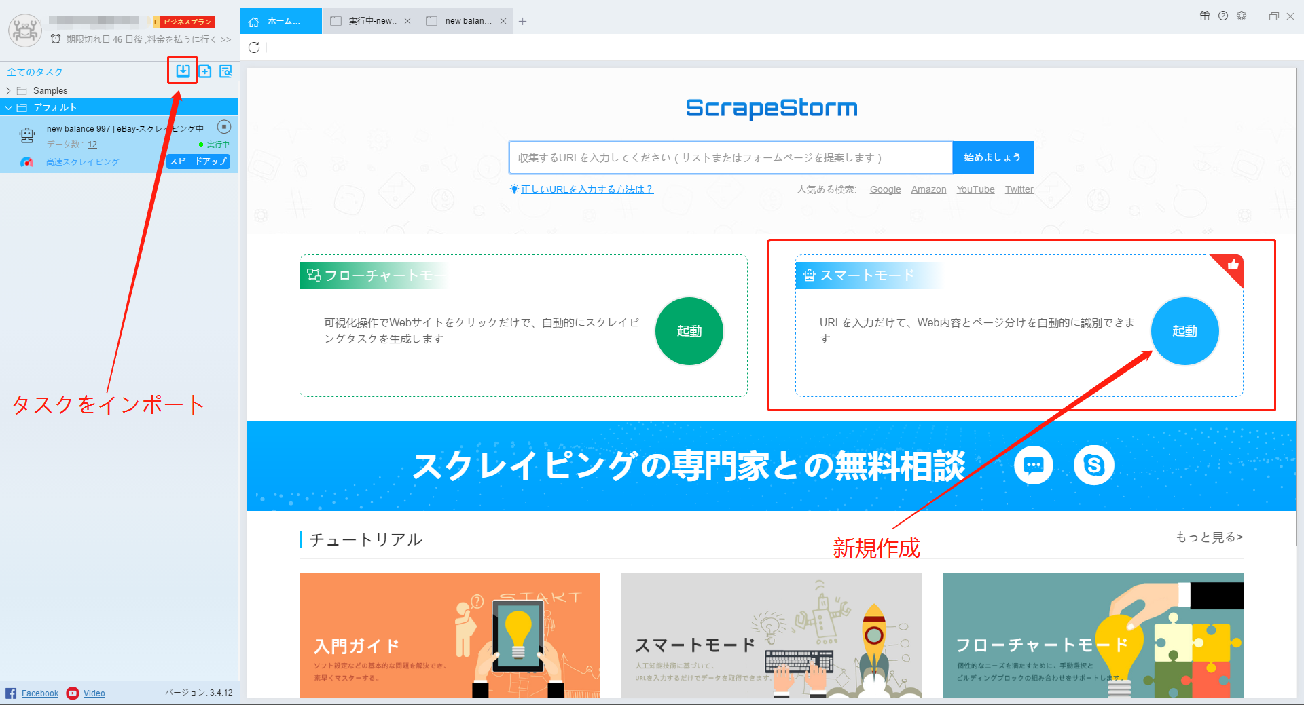Open the task search icon
Image resolution: width=1304 pixels, height=705 pixels.
click(226, 71)
